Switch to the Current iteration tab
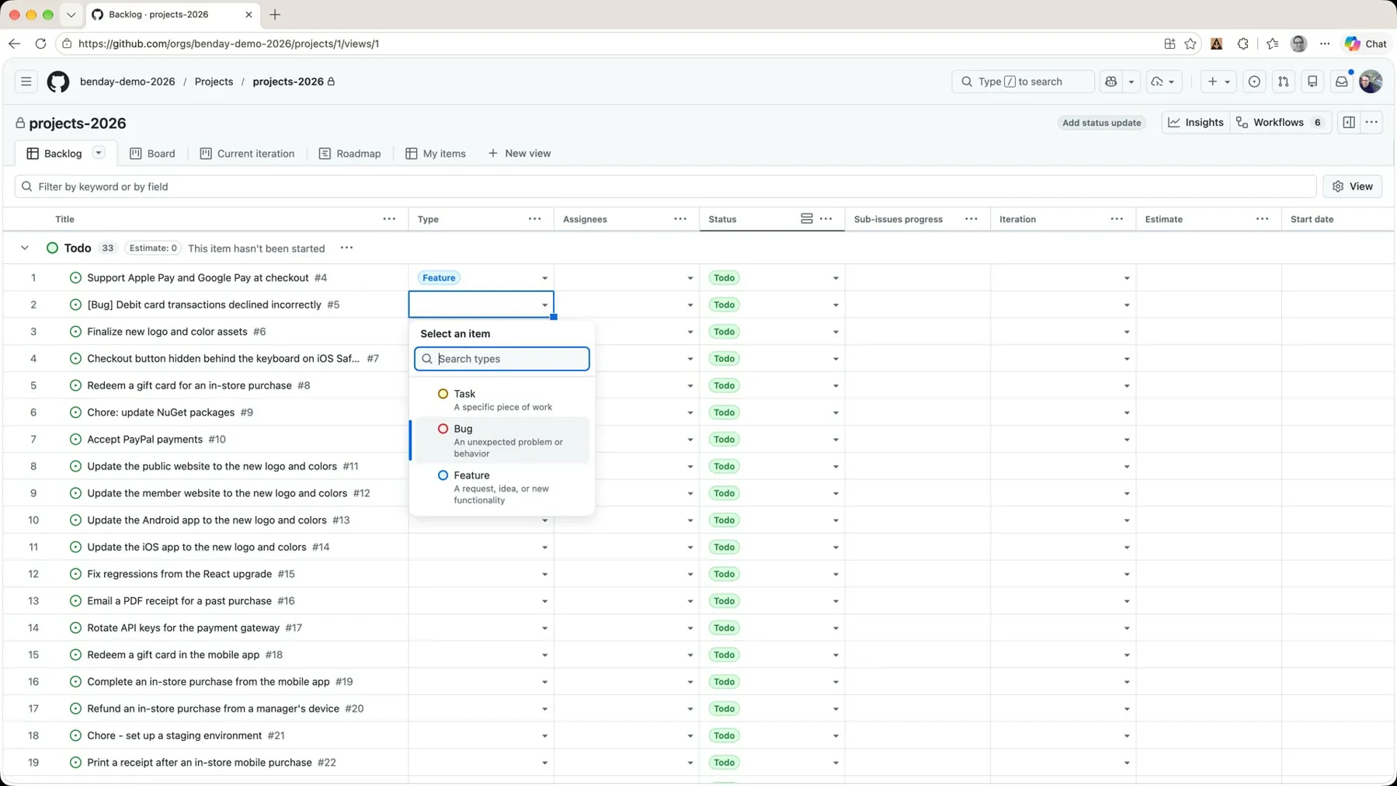1397x786 pixels. click(247, 154)
